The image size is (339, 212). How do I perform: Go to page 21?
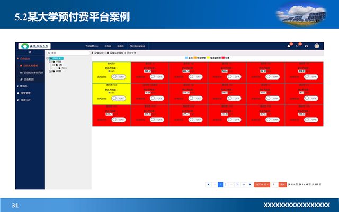point(237,184)
